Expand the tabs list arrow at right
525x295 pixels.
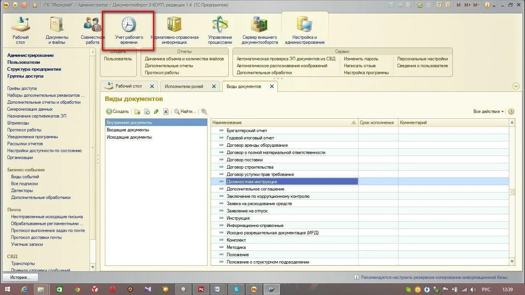[516, 86]
